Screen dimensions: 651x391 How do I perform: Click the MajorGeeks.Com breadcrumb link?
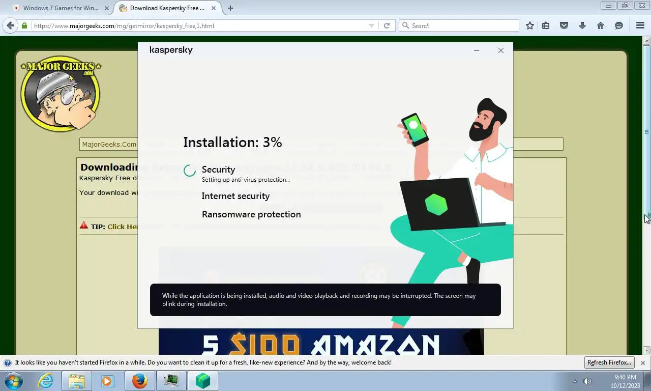click(x=109, y=144)
